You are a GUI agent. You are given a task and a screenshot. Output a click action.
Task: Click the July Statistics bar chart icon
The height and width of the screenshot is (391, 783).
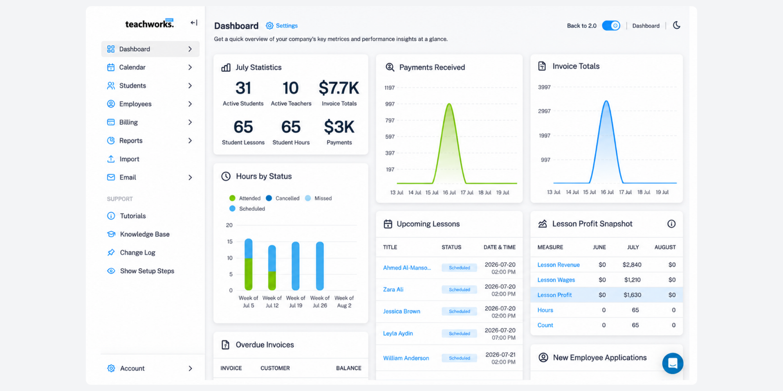click(226, 67)
